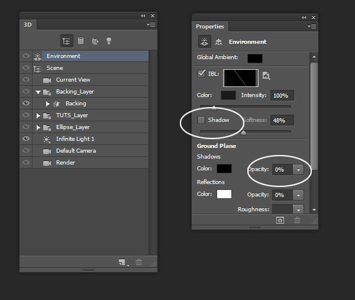The image size is (355, 300).
Task: Uncheck the IBL checkbox
Action: 201,73
